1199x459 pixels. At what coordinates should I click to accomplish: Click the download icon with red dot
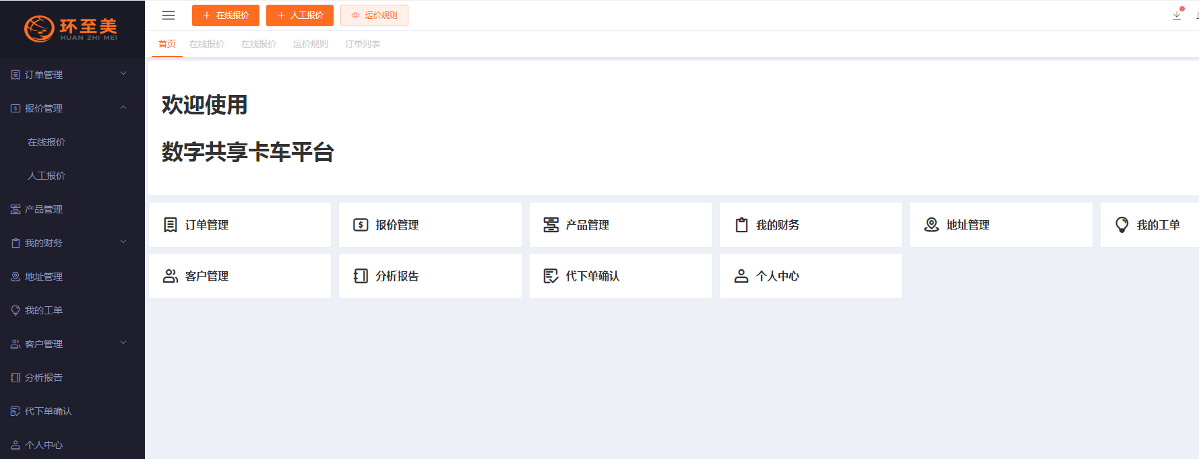pyautogui.click(x=1177, y=15)
